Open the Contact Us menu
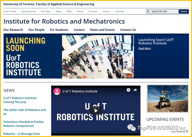 tap(128, 30)
